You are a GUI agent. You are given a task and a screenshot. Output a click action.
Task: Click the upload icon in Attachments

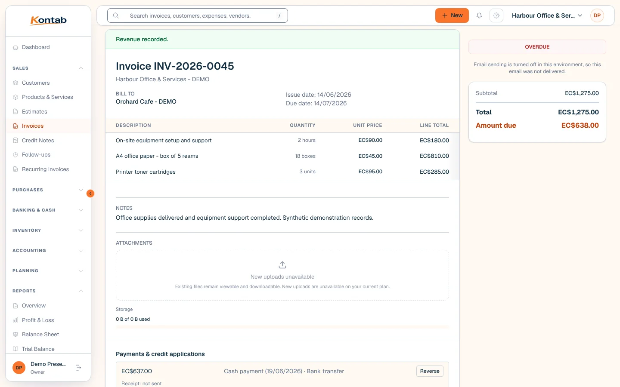click(x=282, y=265)
